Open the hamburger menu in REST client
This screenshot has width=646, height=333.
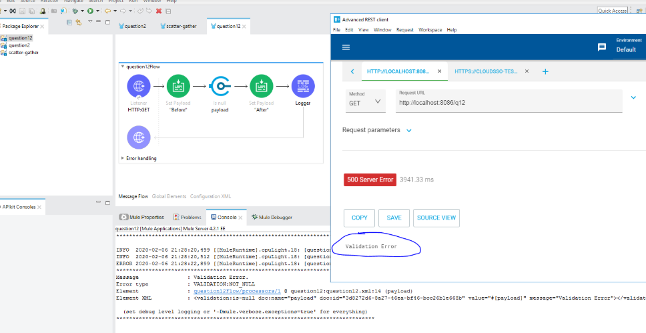pos(346,47)
